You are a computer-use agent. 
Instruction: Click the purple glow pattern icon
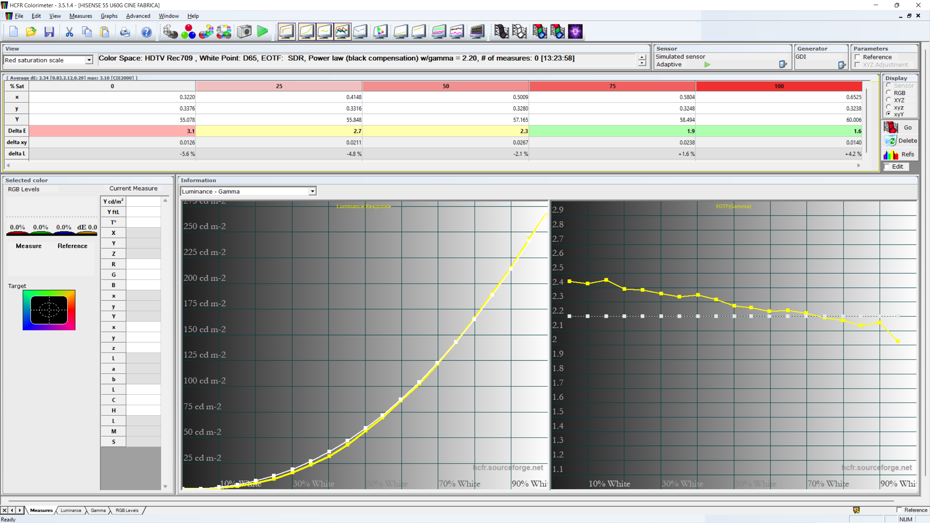[575, 32]
